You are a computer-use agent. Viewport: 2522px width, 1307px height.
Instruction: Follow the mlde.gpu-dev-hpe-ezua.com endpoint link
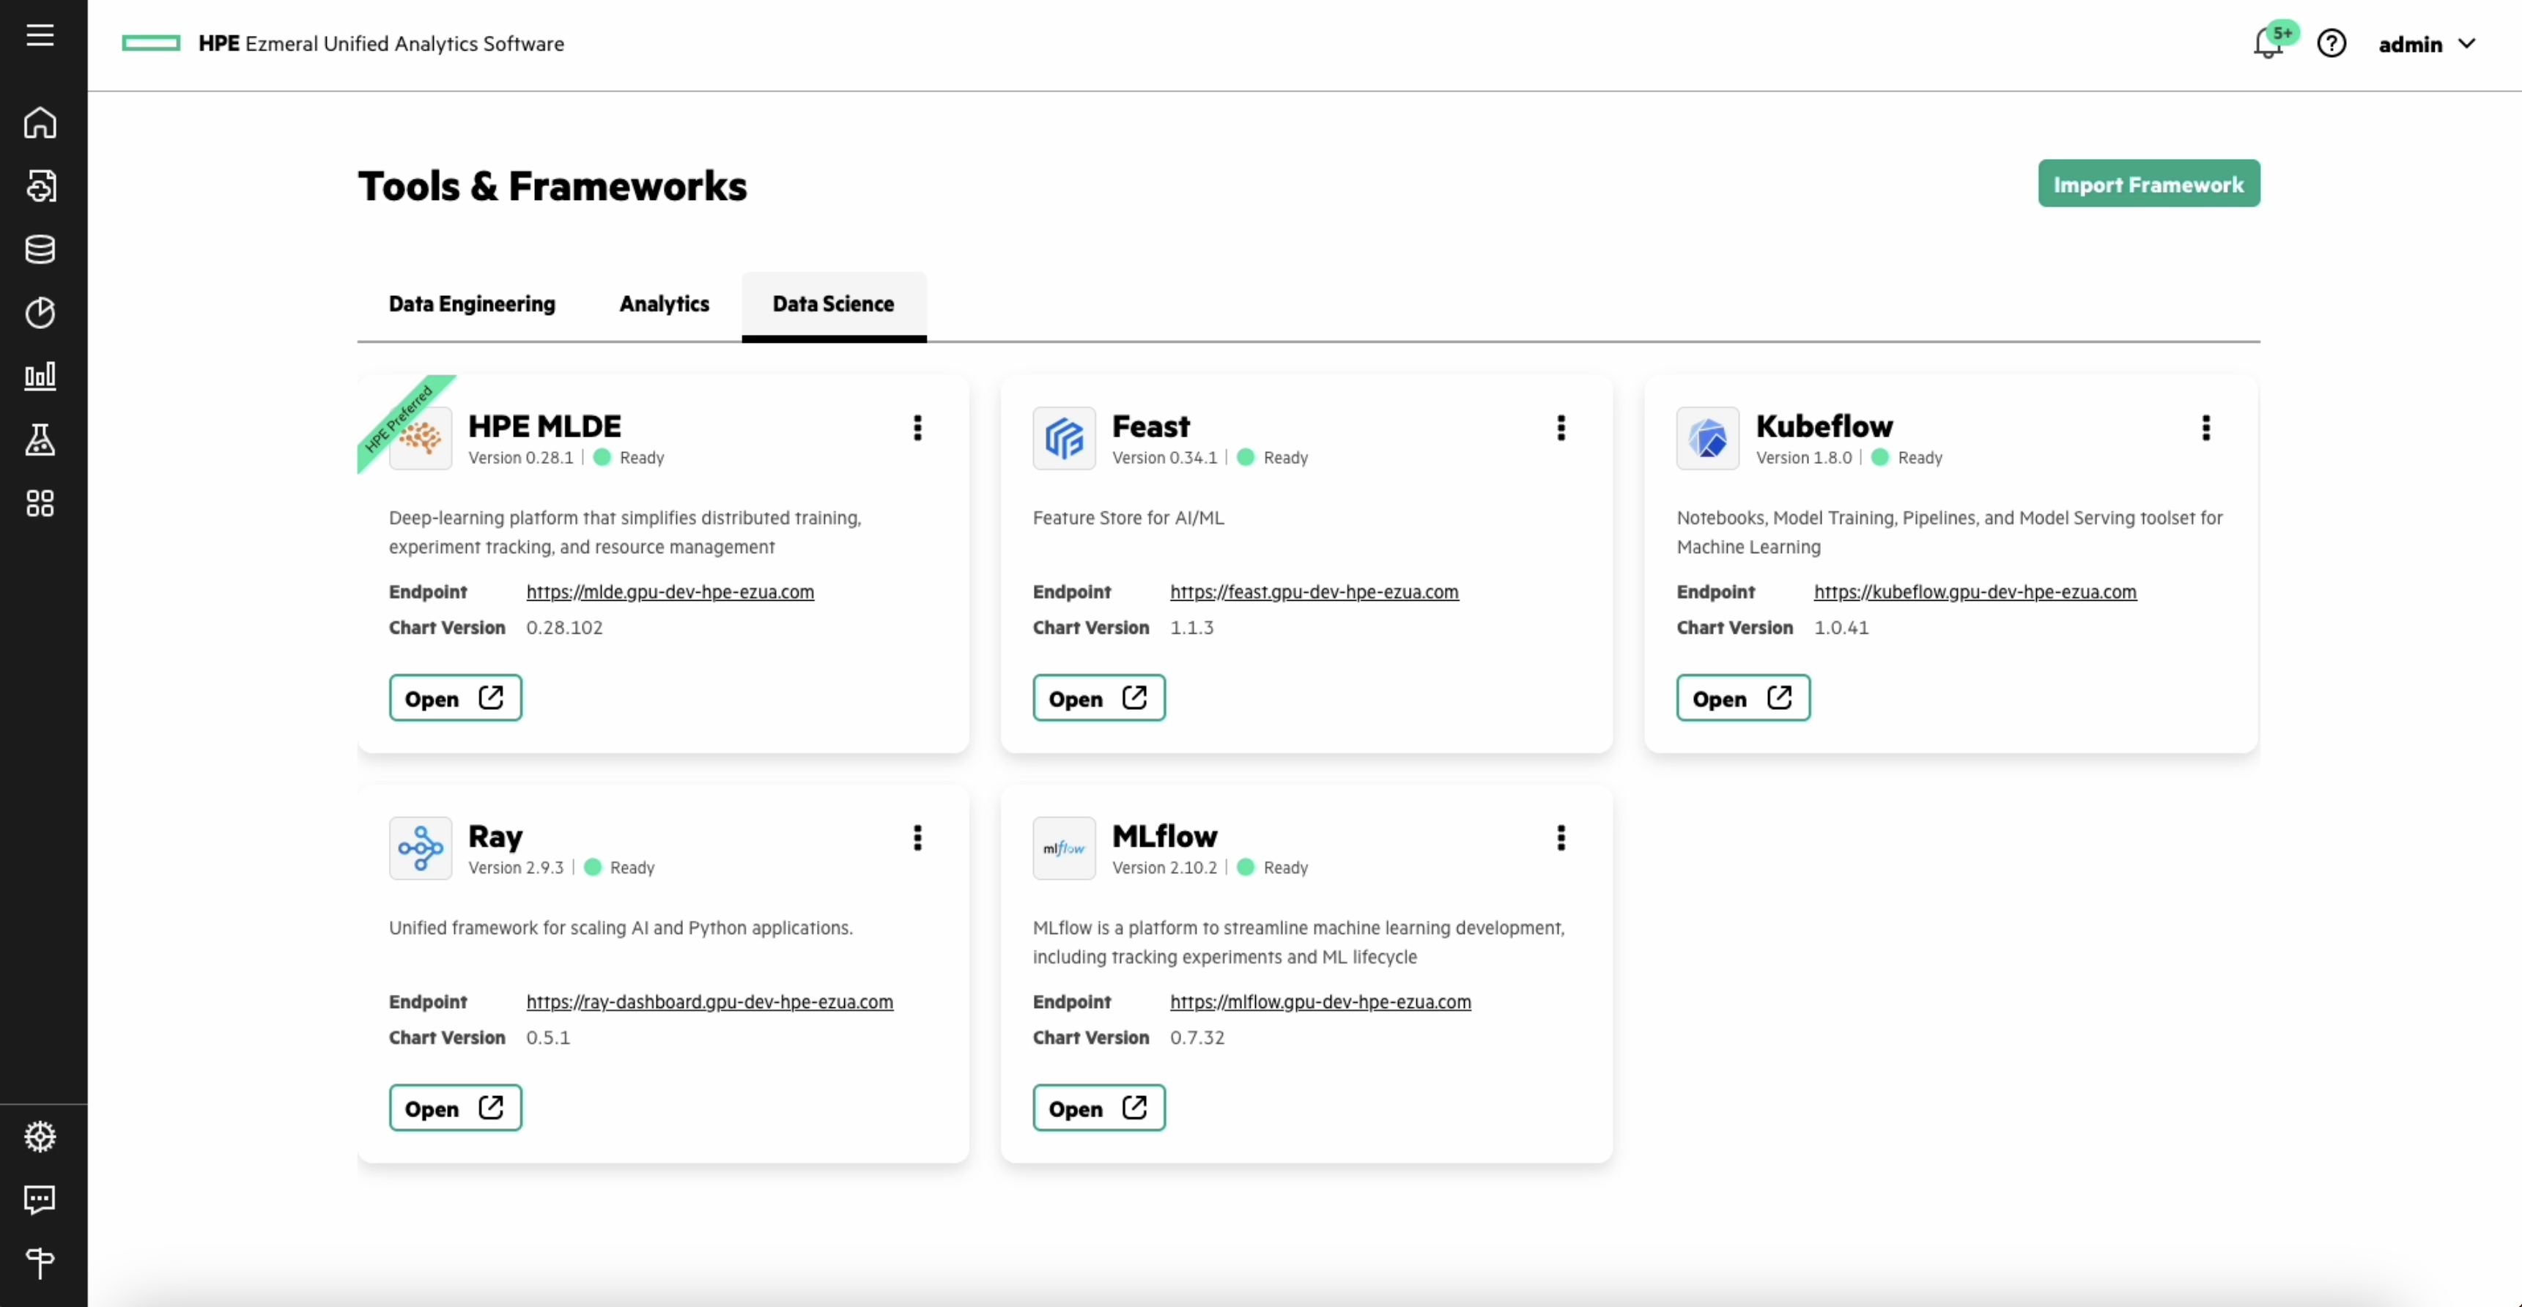[670, 592]
